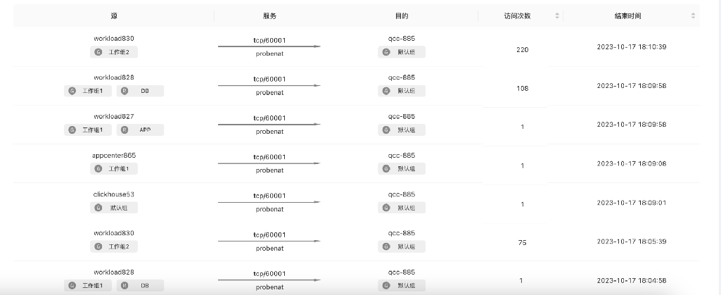Image resolution: width=721 pixels, height=295 pixels.
Task: Click G icon in clickhouse53's 默认组 tag
Action: 98,208
